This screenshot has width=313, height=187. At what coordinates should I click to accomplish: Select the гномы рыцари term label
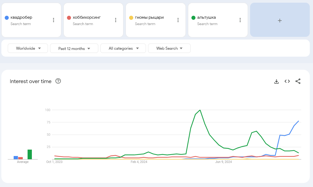click(149, 18)
